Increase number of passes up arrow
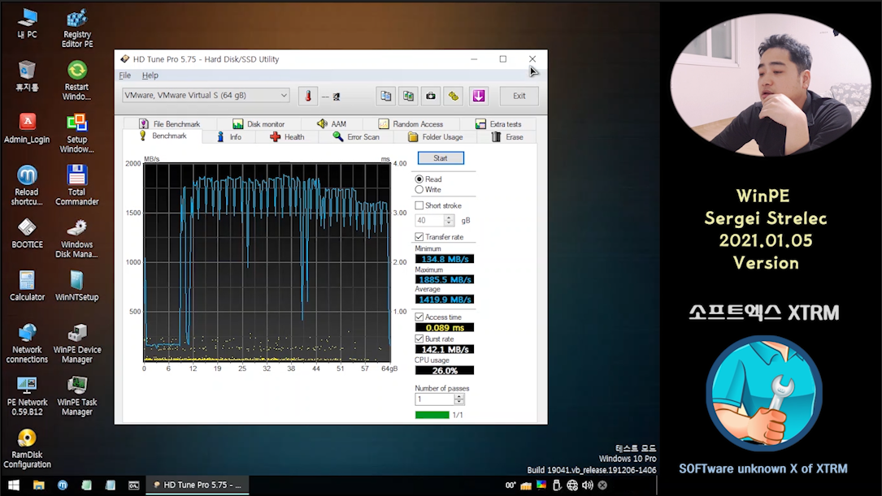This screenshot has height=496, width=882. 459,397
